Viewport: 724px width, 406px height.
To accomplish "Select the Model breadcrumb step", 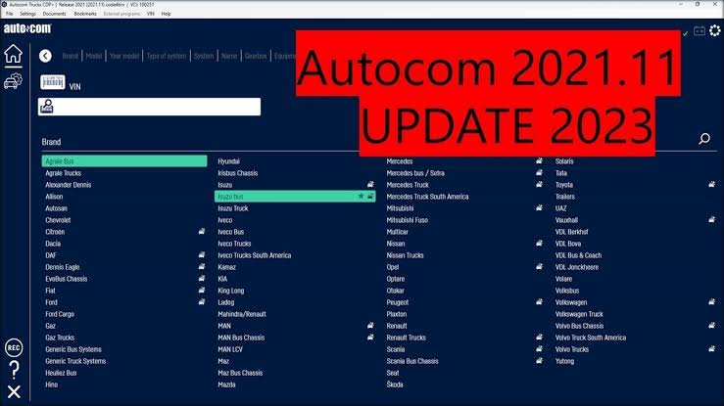I will coord(94,56).
